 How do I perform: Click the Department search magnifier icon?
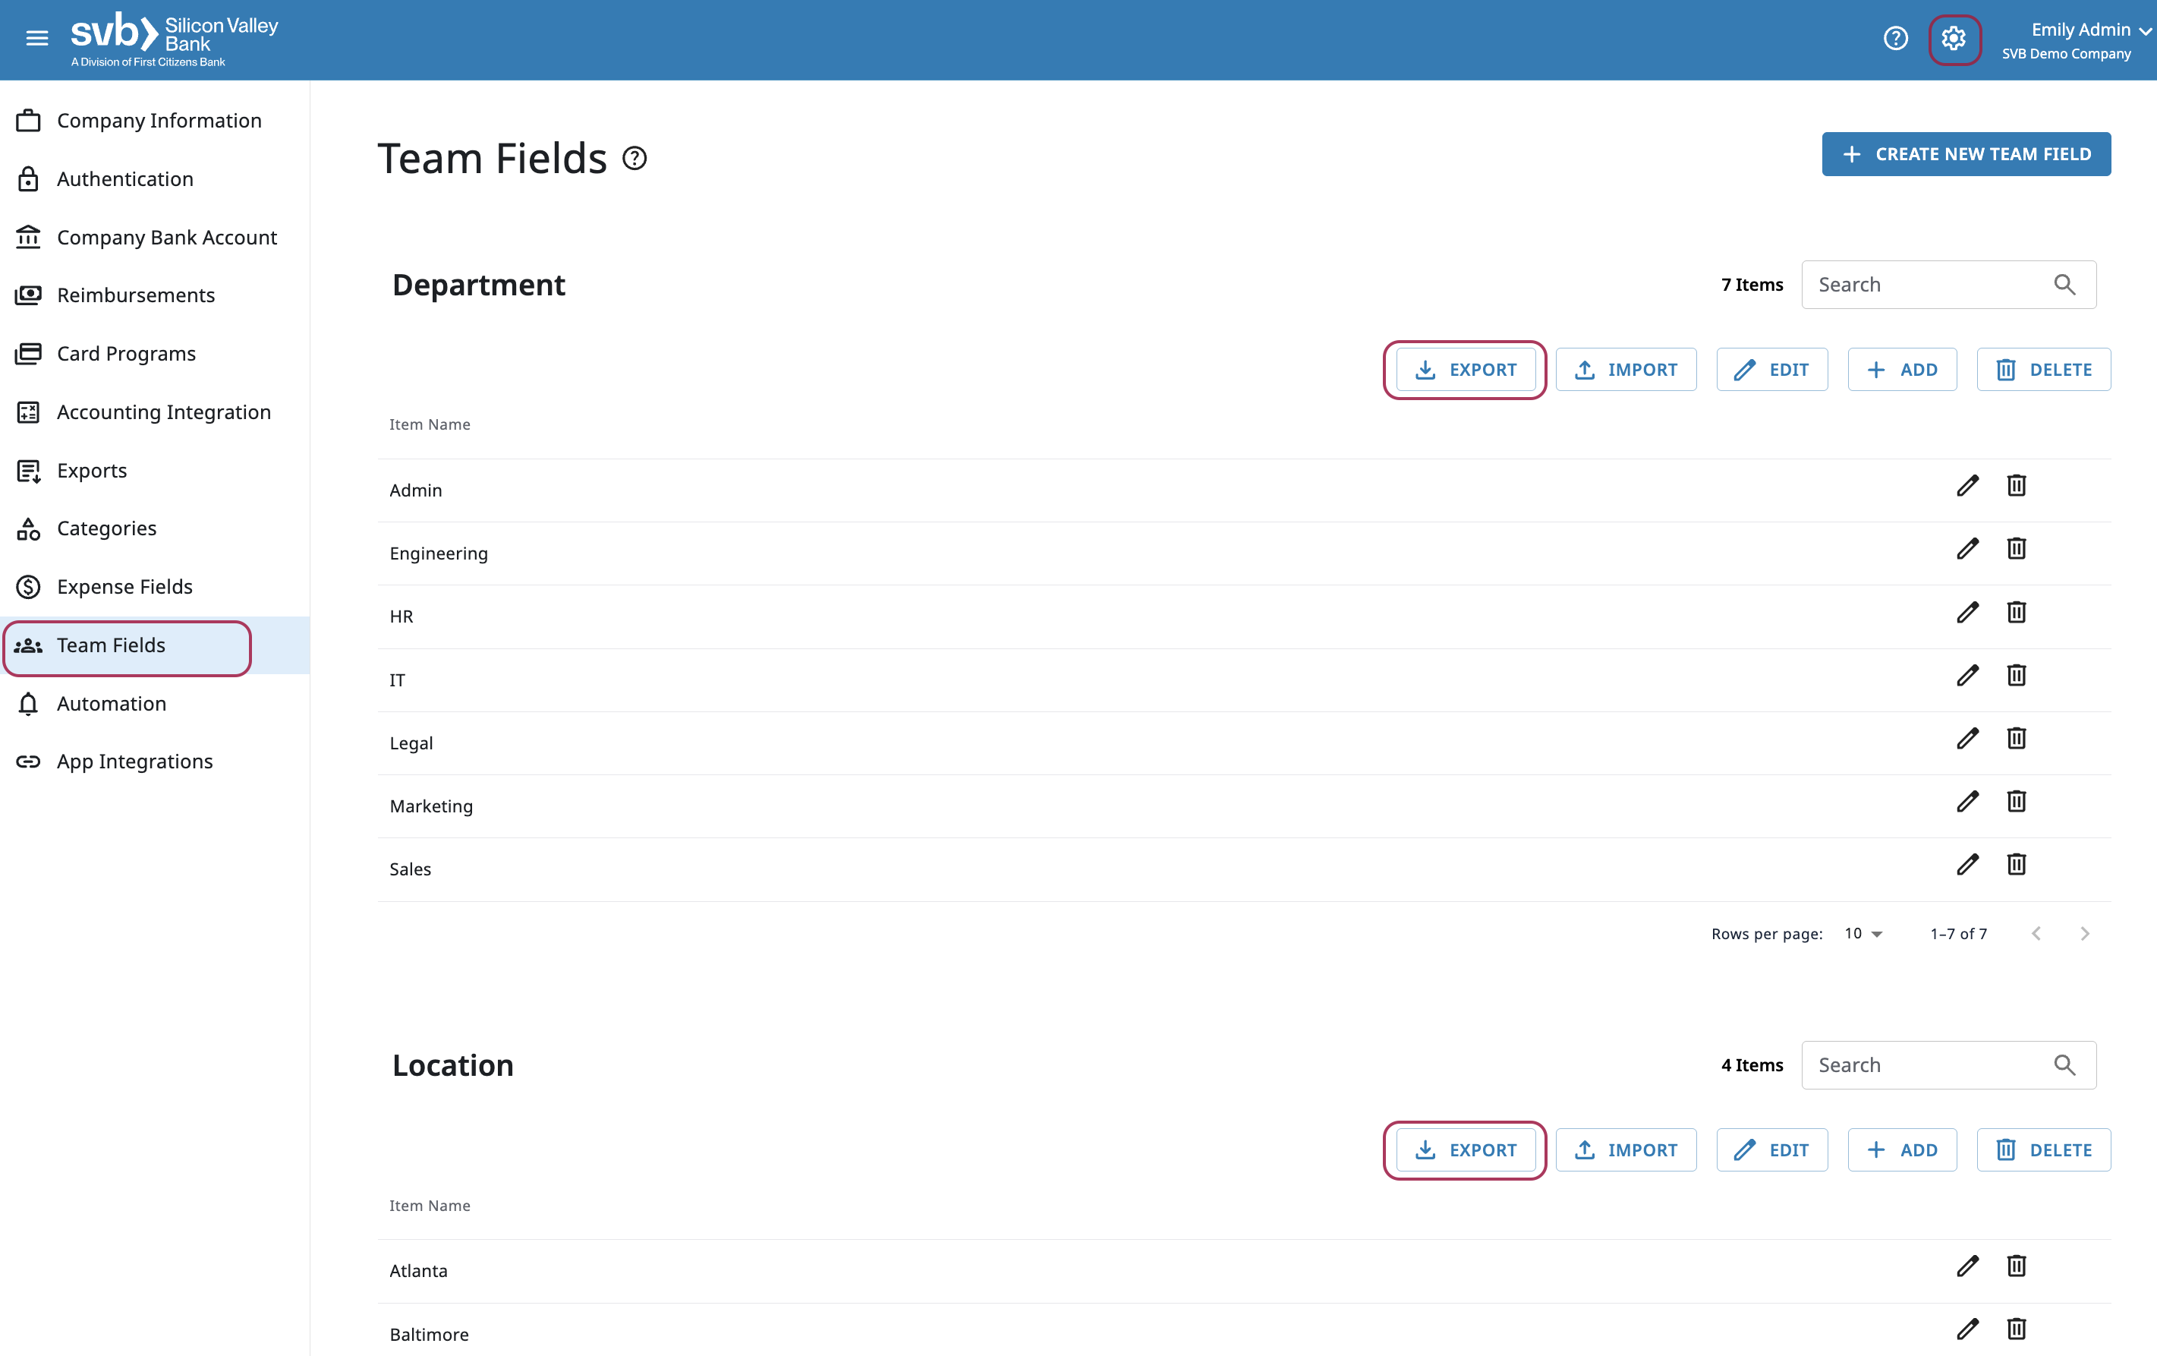2064,285
